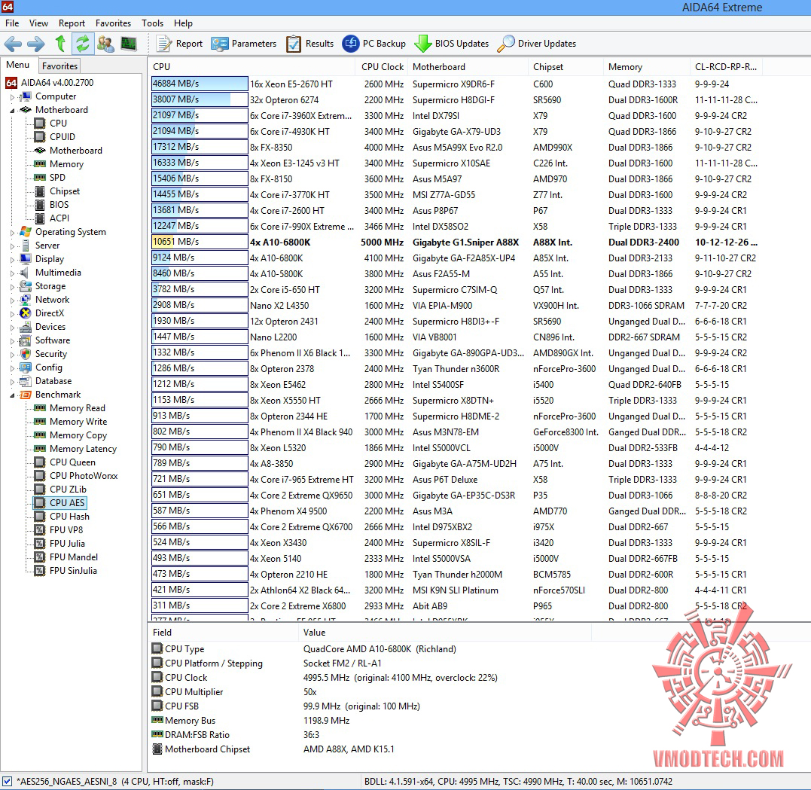Select the Software icon in the tree
This screenshot has width=811, height=790.
(26, 340)
